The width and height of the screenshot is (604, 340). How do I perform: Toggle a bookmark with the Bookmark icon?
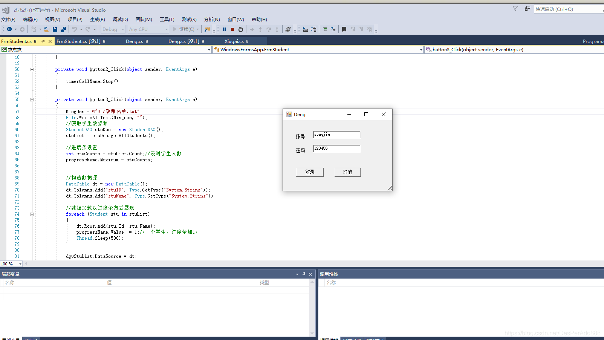pyautogui.click(x=344, y=29)
